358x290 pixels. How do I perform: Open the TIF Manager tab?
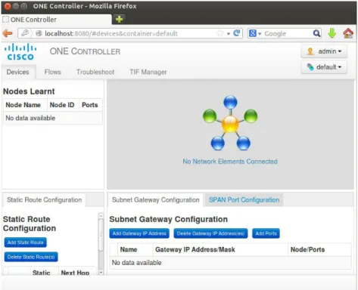pyautogui.click(x=148, y=72)
